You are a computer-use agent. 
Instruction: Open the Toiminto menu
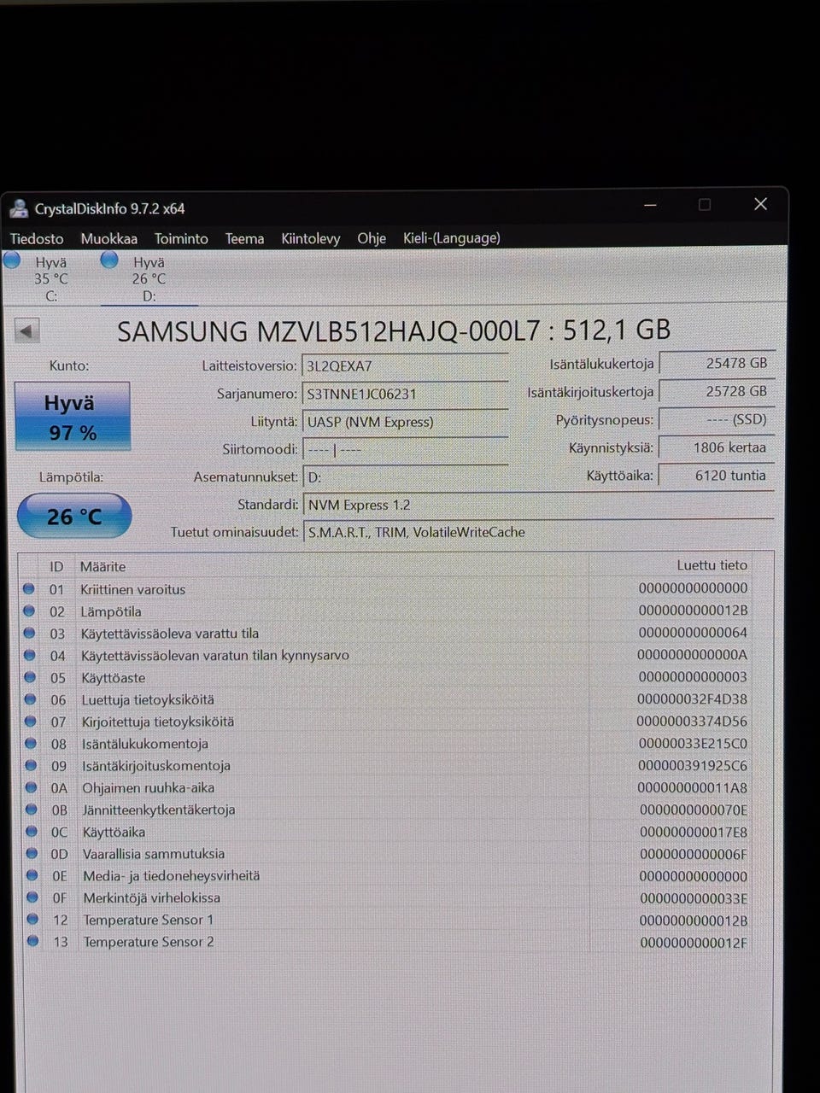tap(181, 238)
